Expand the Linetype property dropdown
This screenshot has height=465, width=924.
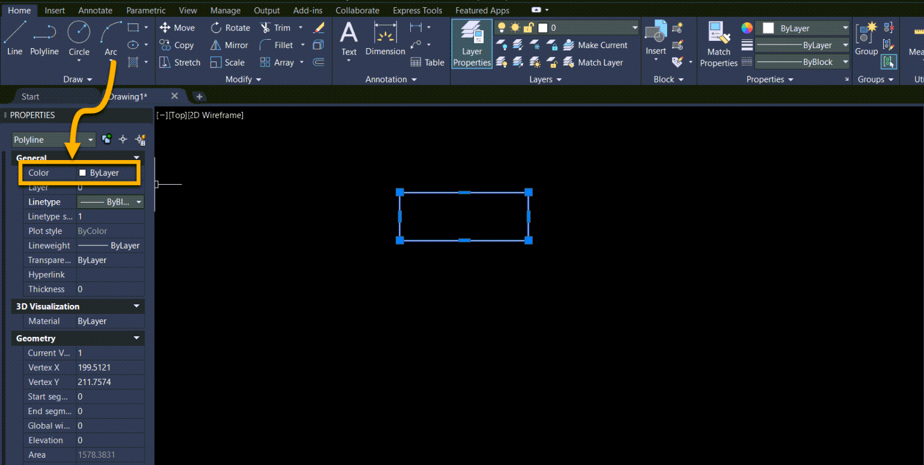[x=139, y=202]
